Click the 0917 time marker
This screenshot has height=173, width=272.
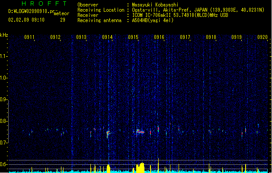coord(185,37)
